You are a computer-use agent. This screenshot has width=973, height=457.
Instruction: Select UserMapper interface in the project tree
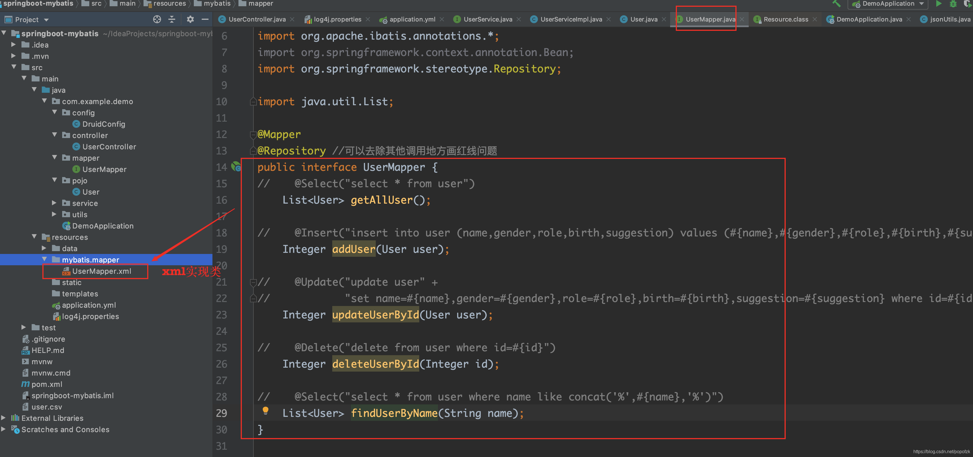point(104,169)
